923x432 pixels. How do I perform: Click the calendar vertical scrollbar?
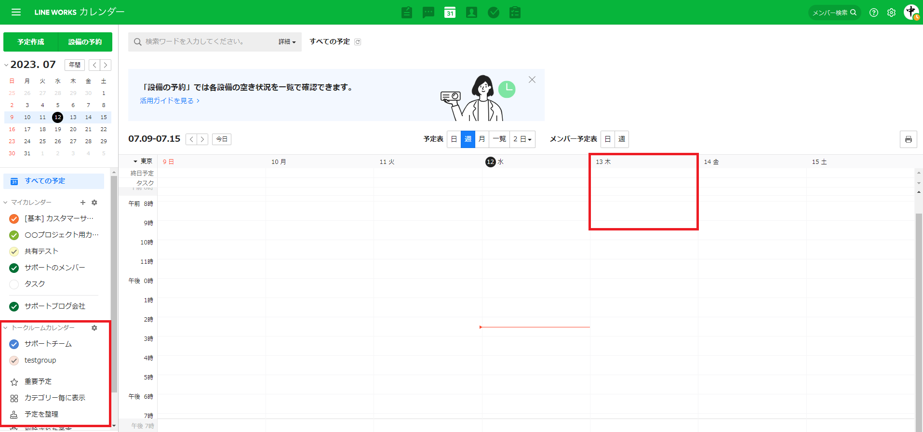919,313
